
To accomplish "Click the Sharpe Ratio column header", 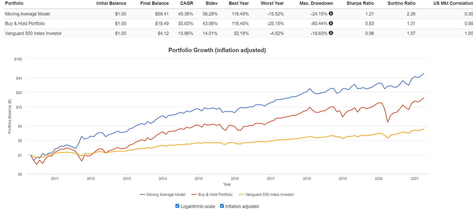I will click(x=360, y=3).
